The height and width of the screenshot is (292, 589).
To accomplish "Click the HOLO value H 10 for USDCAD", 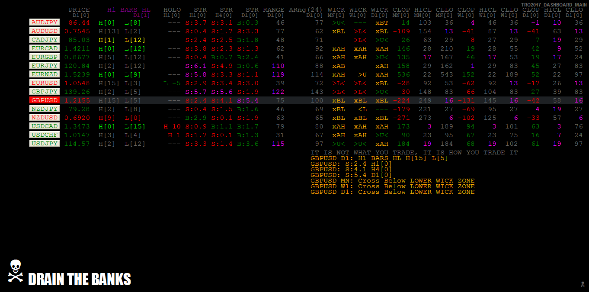I will 172,126.
